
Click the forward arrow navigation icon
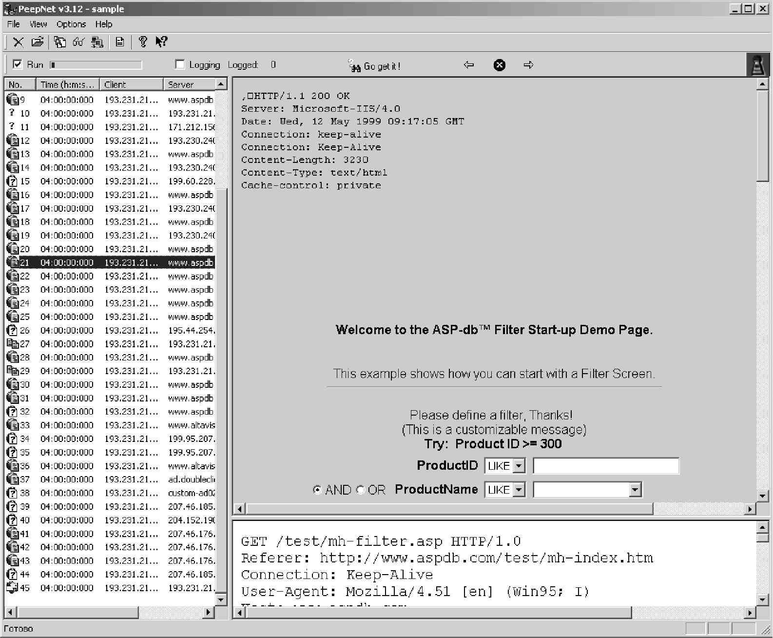pyautogui.click(x=529, y=65)
